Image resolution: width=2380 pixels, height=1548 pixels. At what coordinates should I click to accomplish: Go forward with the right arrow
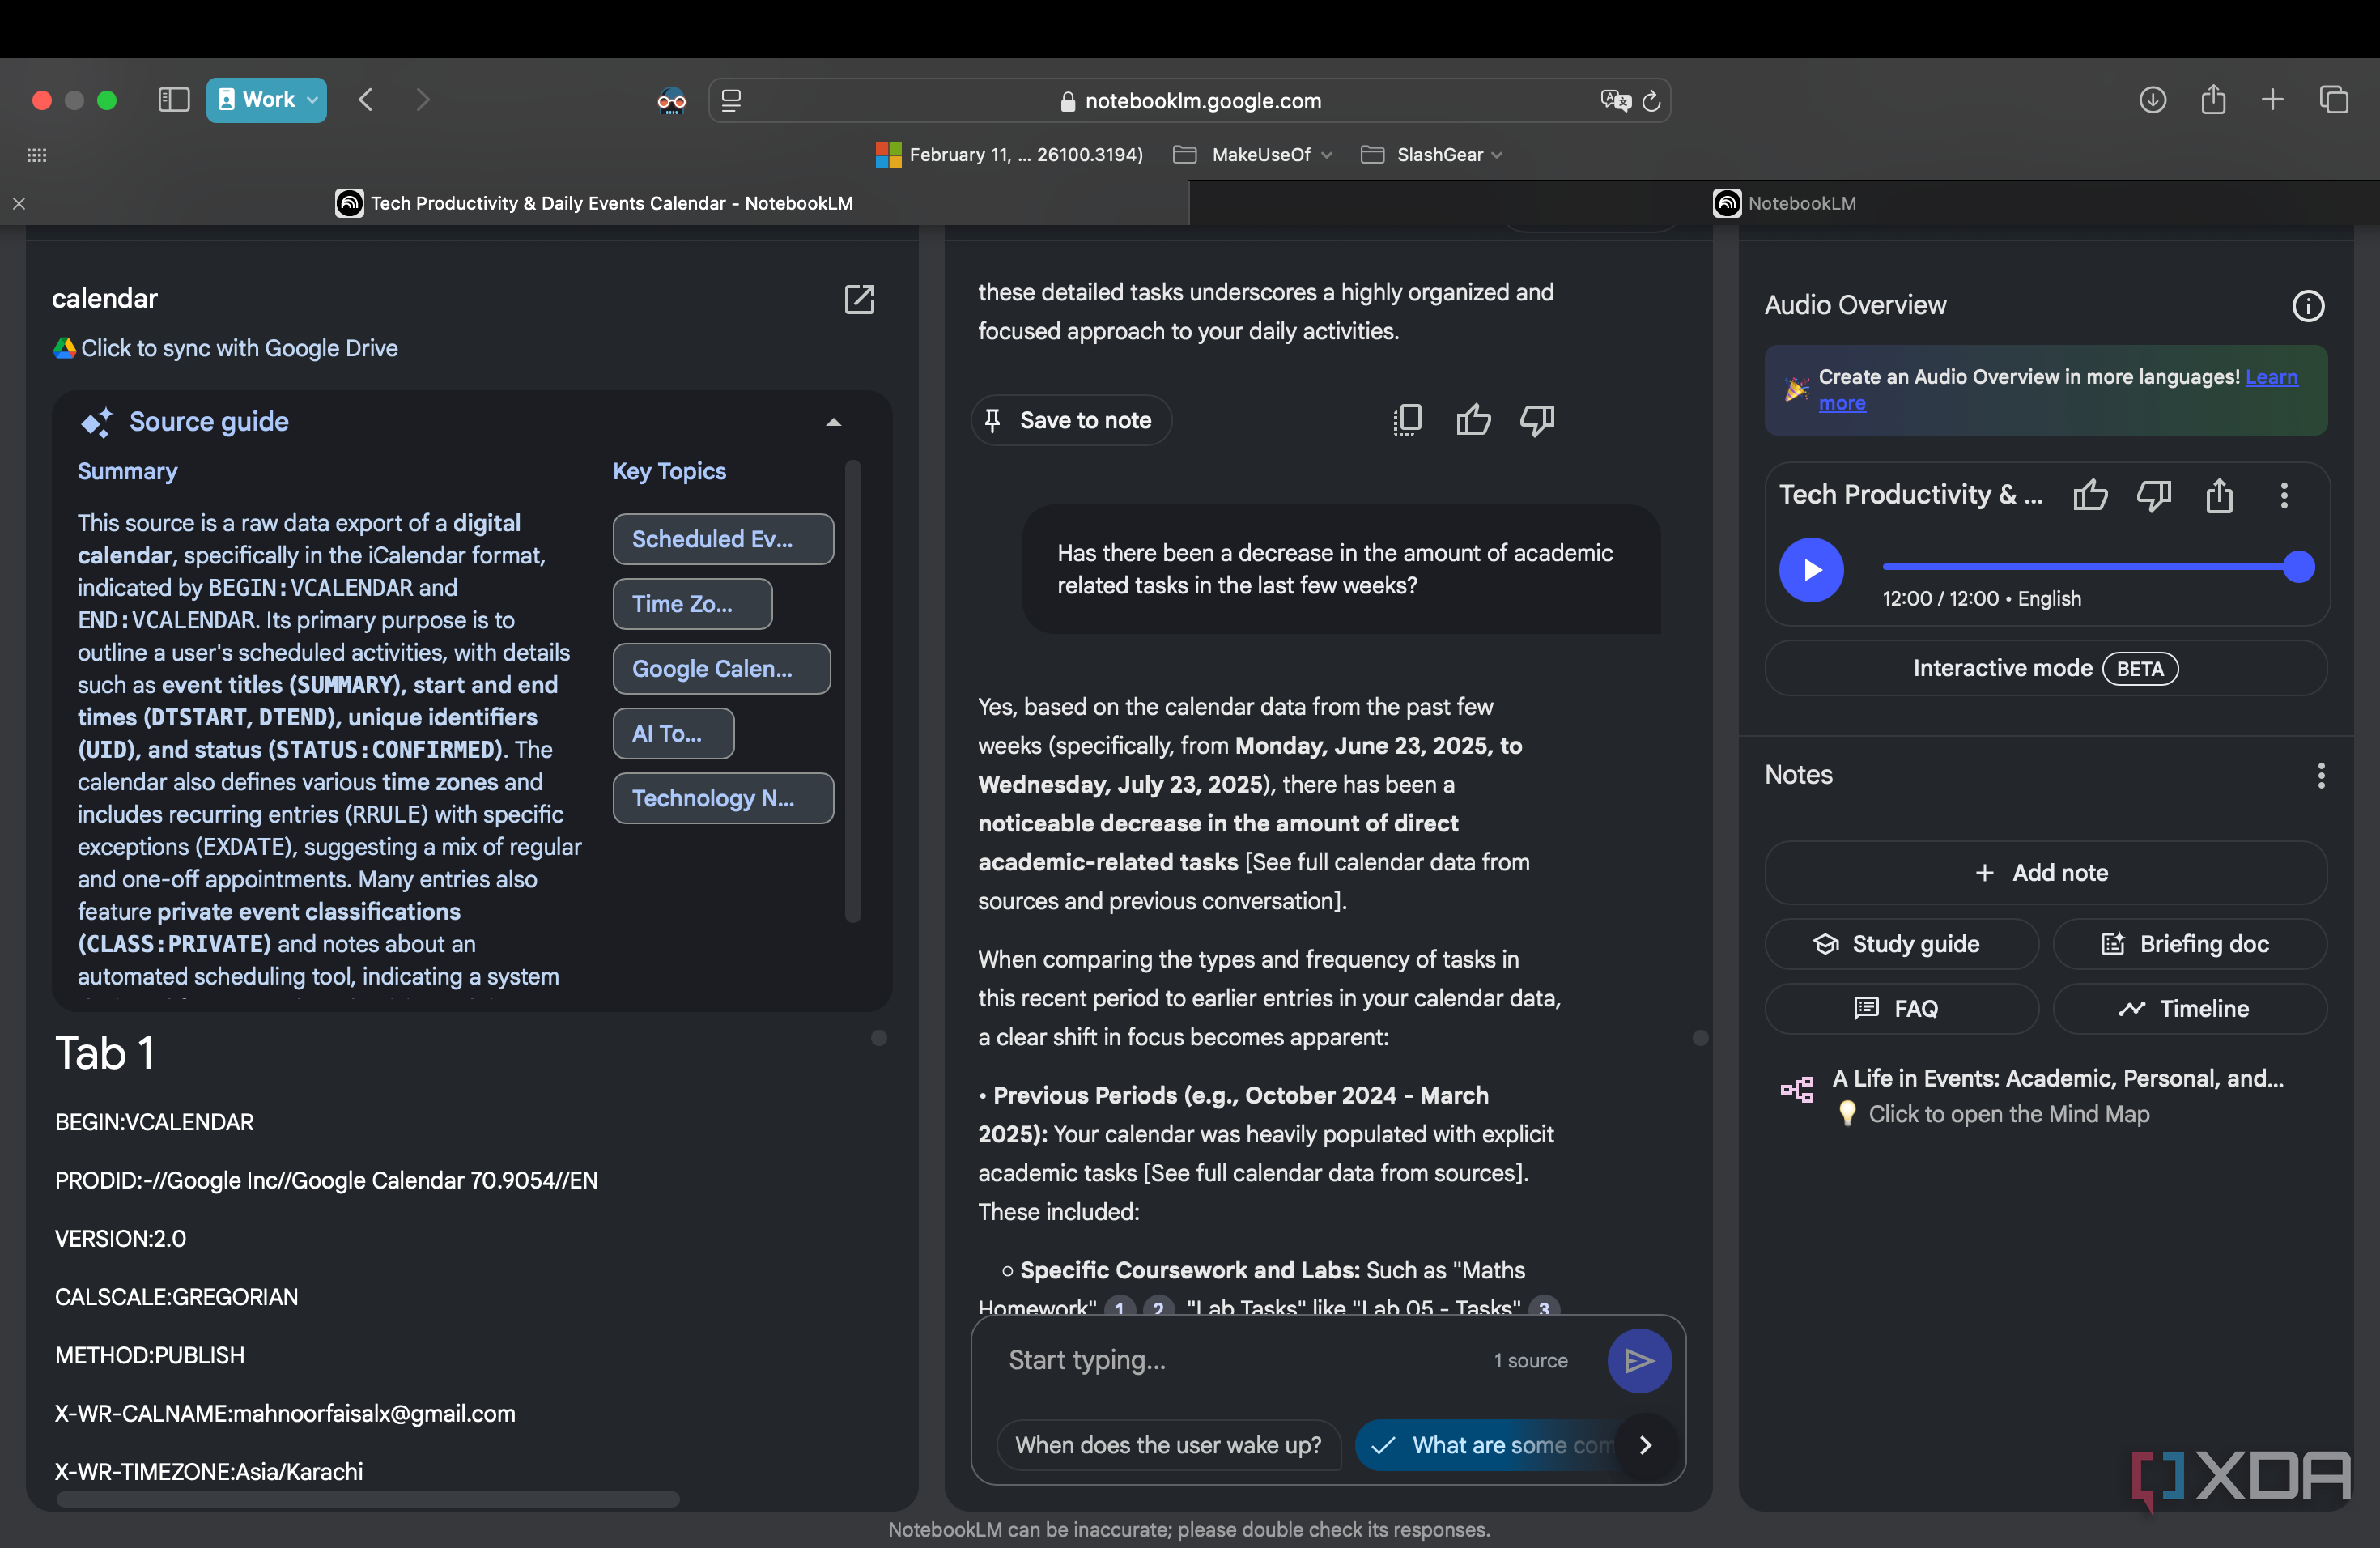422,100
